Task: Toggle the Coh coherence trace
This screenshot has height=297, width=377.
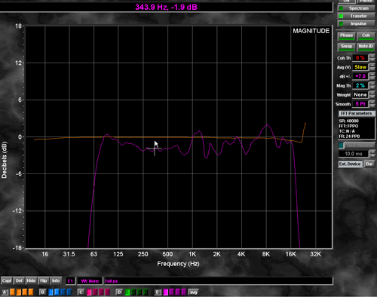Action: (x=366, y=36)
